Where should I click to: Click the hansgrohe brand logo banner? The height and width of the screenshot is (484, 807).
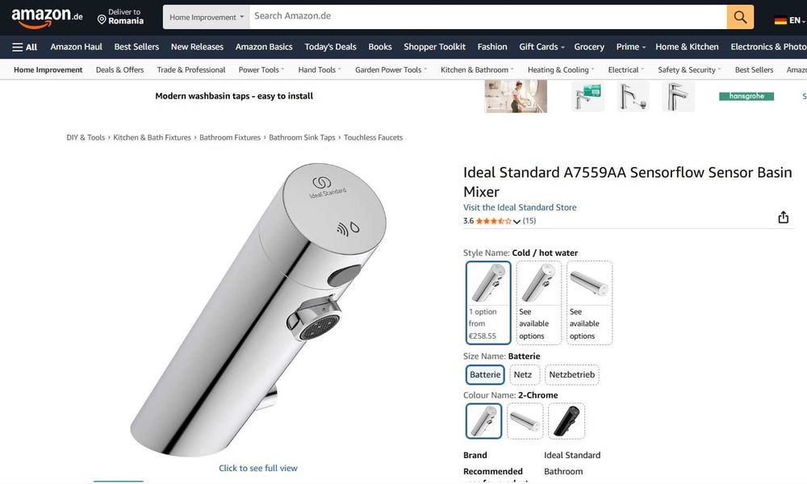pos(746,96)
